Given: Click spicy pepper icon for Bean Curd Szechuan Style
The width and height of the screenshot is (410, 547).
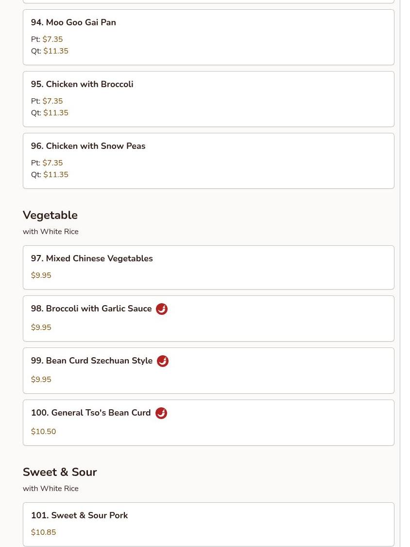Looking at the screenshot, I should (163, 361).
